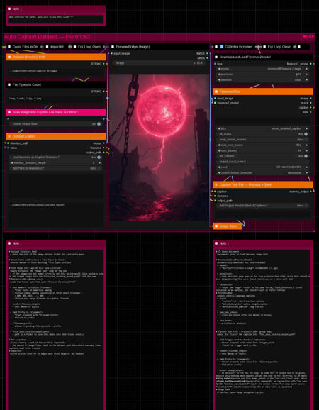Collapse the Save Image into Caption File node
This screenshot has height=410, width=319.
[9, 112]
